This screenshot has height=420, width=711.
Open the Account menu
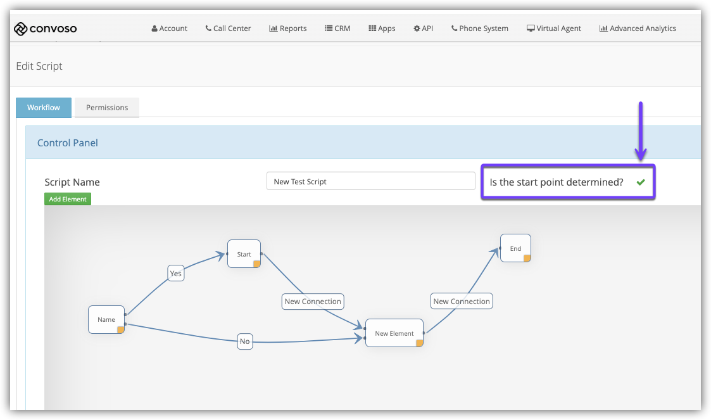click(170, 29)
